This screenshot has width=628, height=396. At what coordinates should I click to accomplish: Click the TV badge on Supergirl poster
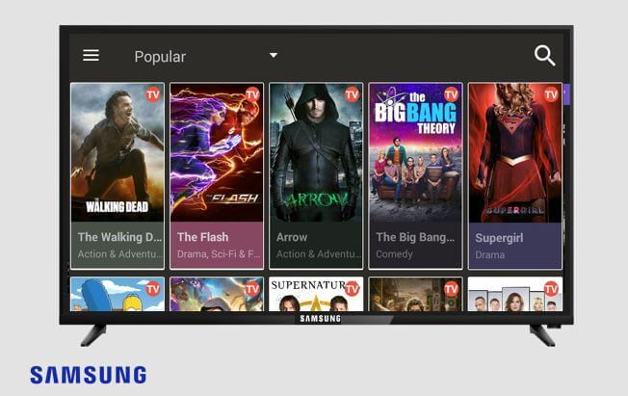[551, 94]
